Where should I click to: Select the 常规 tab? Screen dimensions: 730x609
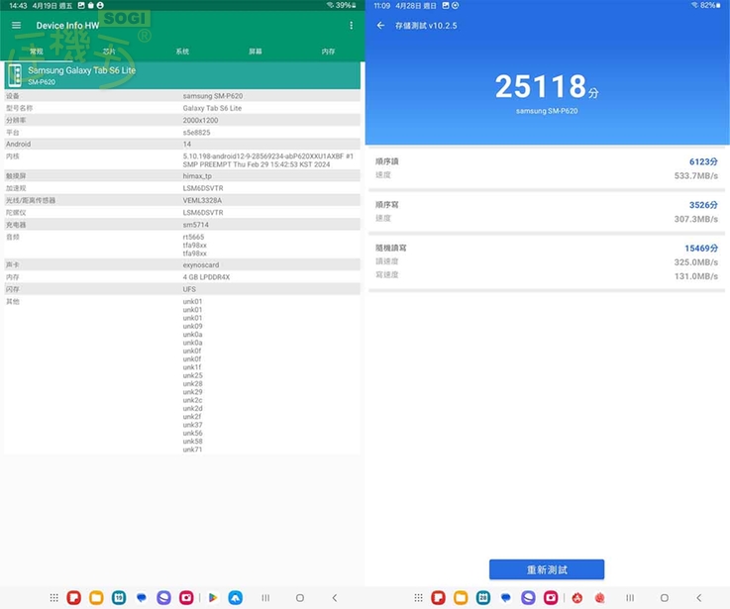click(x=37, y=51)
